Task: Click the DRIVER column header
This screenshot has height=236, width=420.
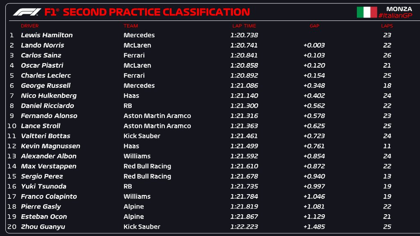Action: coord(30,26)
